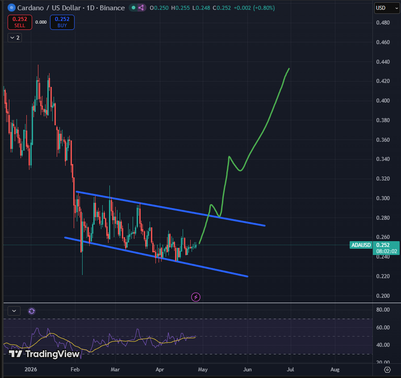Click the lower blue channel trendline
This screenshot has height=378, width=401.
tap(156, 257)
